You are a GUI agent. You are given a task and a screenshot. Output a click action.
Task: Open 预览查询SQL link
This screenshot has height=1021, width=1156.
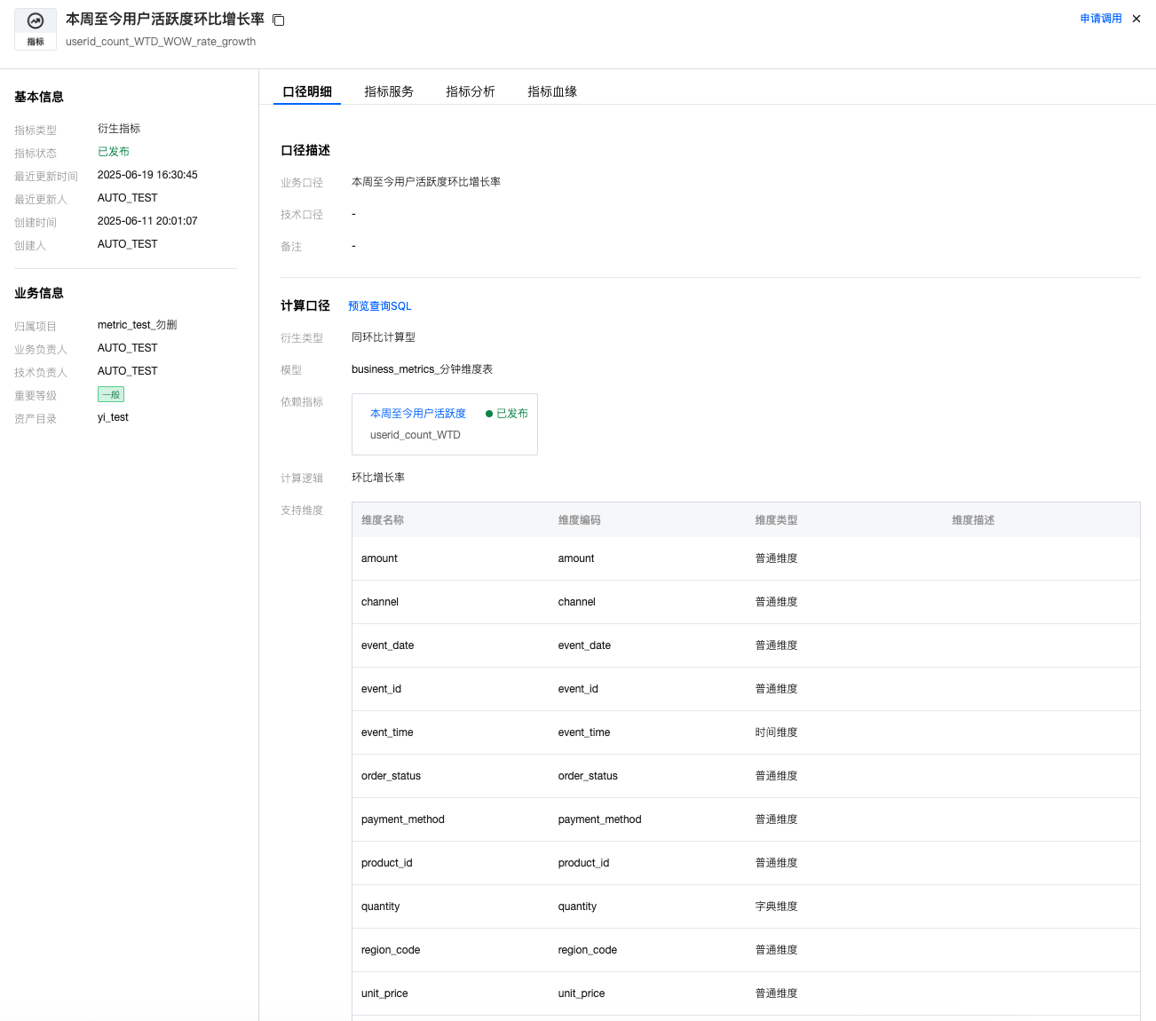tap(379, 306)
